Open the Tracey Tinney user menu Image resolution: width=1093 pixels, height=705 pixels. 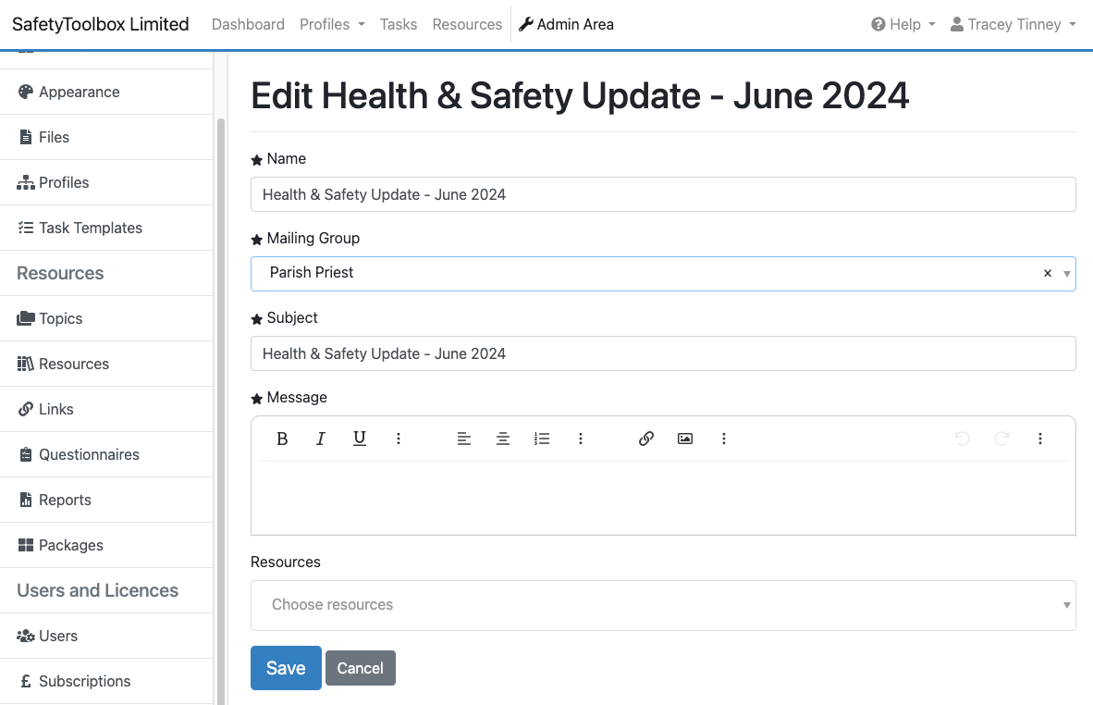1013,24
